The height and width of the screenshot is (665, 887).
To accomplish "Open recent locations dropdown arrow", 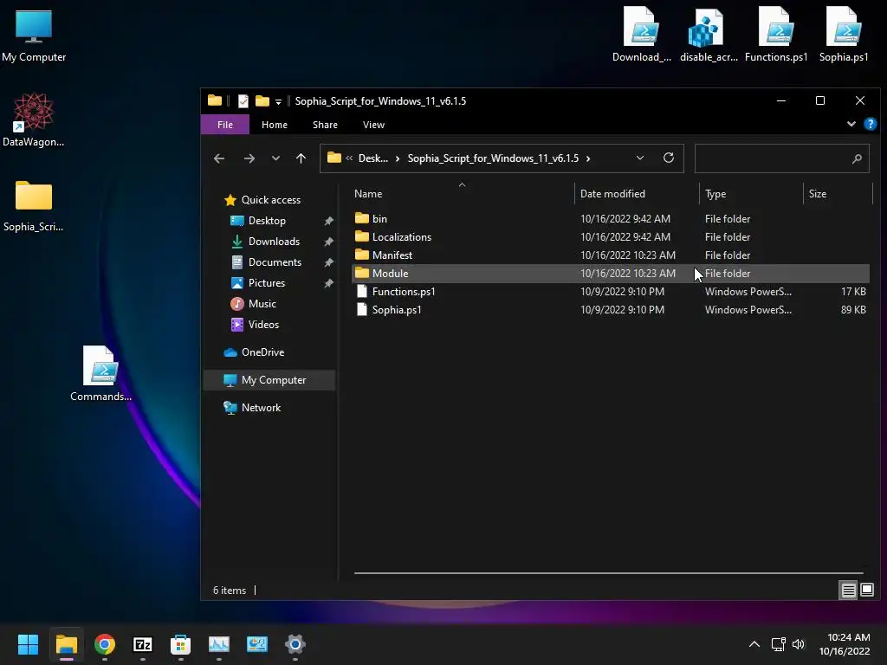I will point(275,158).
